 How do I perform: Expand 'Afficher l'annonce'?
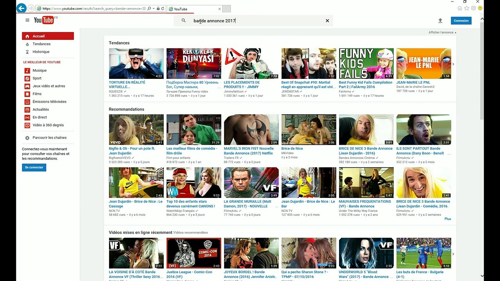point(442,32)
